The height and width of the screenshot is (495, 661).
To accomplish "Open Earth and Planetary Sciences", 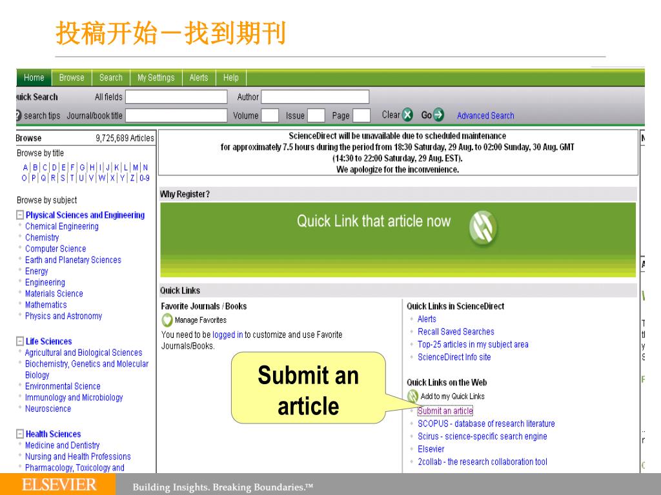I will tap(73, 260).
